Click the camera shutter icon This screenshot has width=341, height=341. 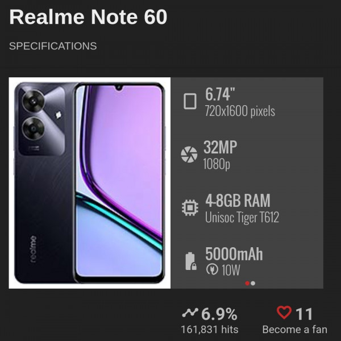point(189,155)
